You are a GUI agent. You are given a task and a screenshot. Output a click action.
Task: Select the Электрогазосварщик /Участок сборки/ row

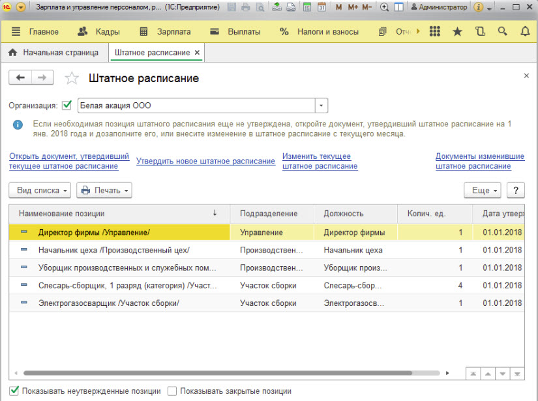(x=108, y=303)
